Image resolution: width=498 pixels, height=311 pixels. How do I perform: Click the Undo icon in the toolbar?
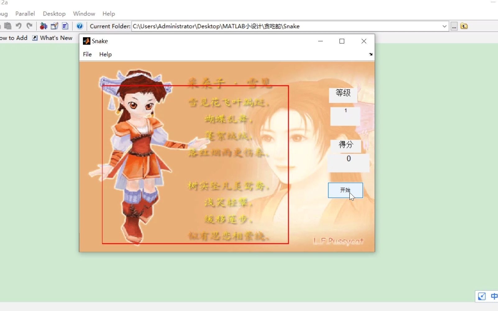click(x=18, y=26)
